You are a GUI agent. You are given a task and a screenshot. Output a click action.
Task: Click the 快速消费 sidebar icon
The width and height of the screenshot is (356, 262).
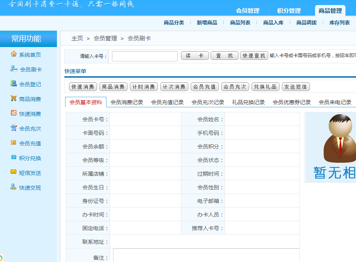point(14,113)
